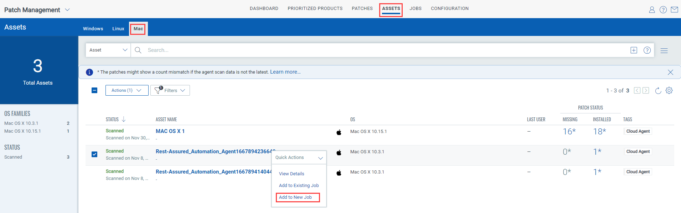The width and height of the screenshot is (681, 213).
Task: Click the search magnifier icon
Action: point(138,50)
